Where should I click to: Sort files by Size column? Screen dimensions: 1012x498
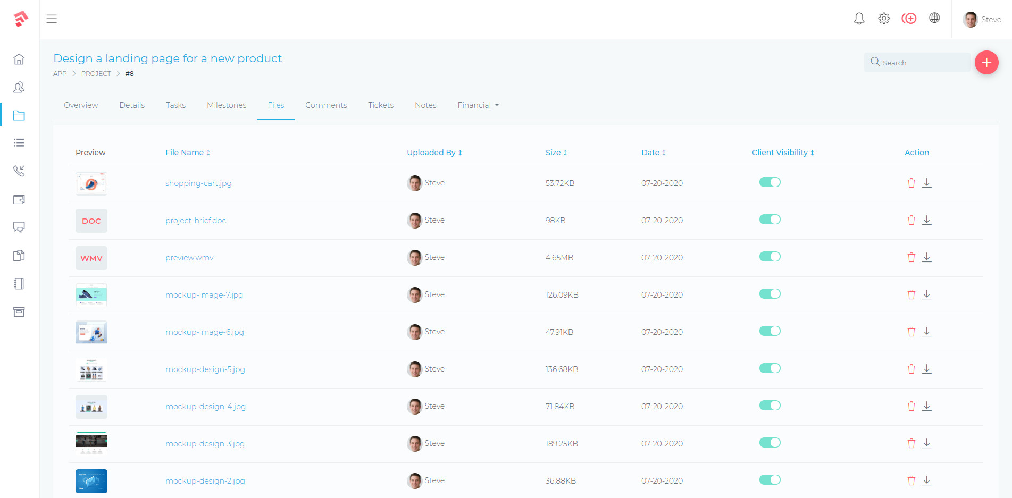(556, 153)
